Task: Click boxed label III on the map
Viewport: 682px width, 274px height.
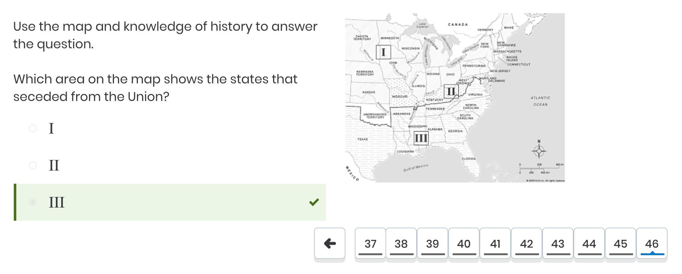Action: pyautogui.click(x=421, y=138)
